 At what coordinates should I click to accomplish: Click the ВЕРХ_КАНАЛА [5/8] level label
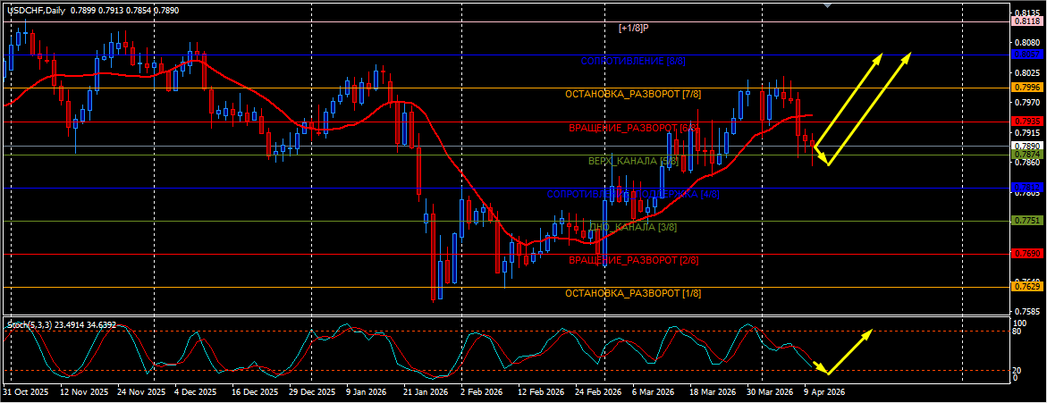(x=633, y=161)
